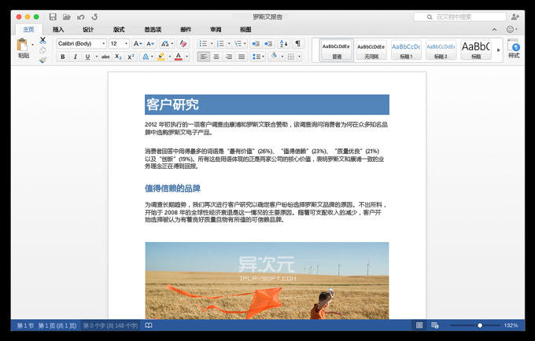The width and height of the screenshot is (535, 341).
Task: Apply red font color A button
Action: [178, 57]
